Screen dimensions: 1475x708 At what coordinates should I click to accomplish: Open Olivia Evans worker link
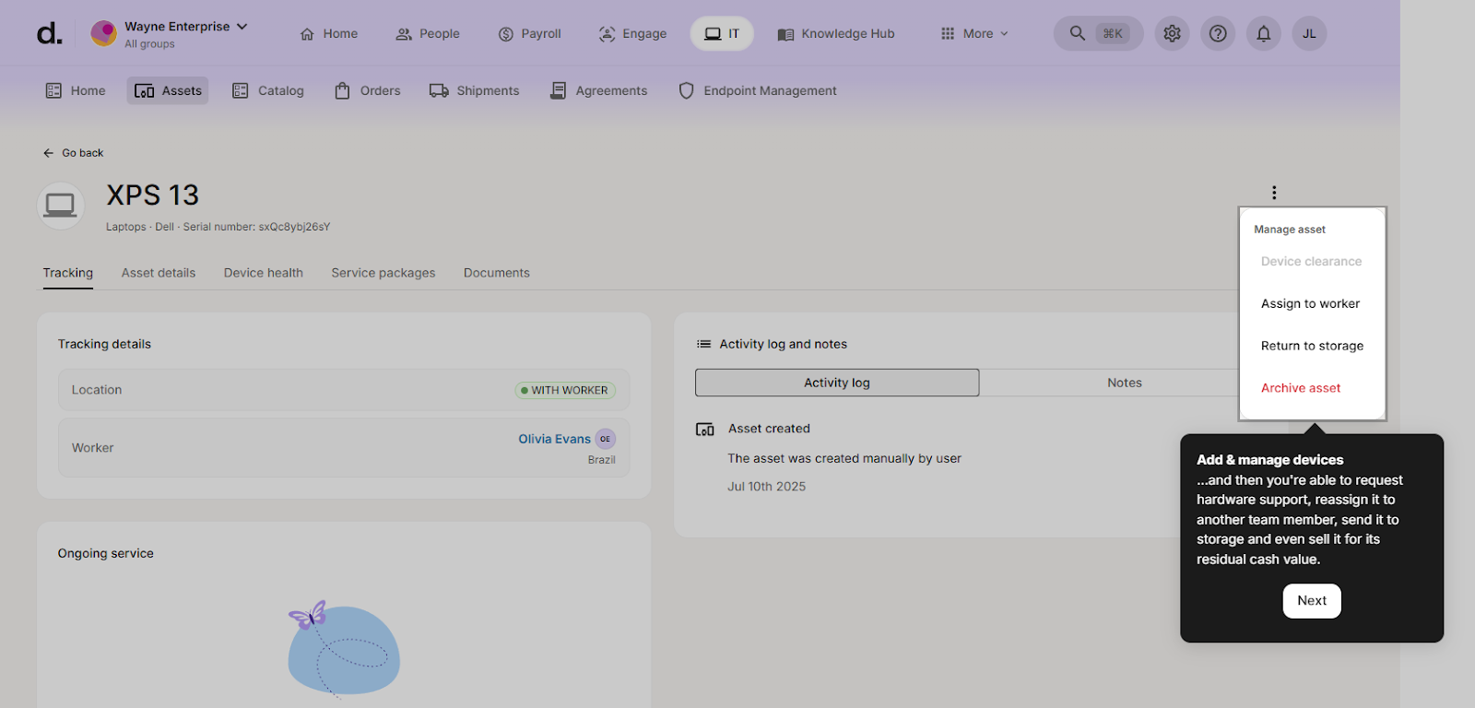tap(554, 439)
